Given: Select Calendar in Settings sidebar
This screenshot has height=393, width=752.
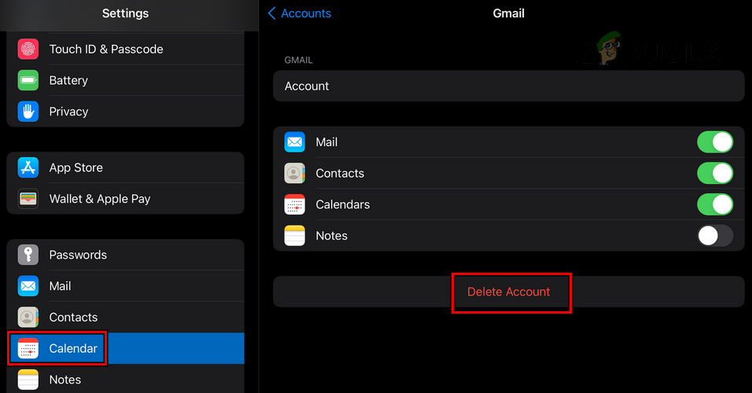Looking at the screenshot, I should [125, 348].
